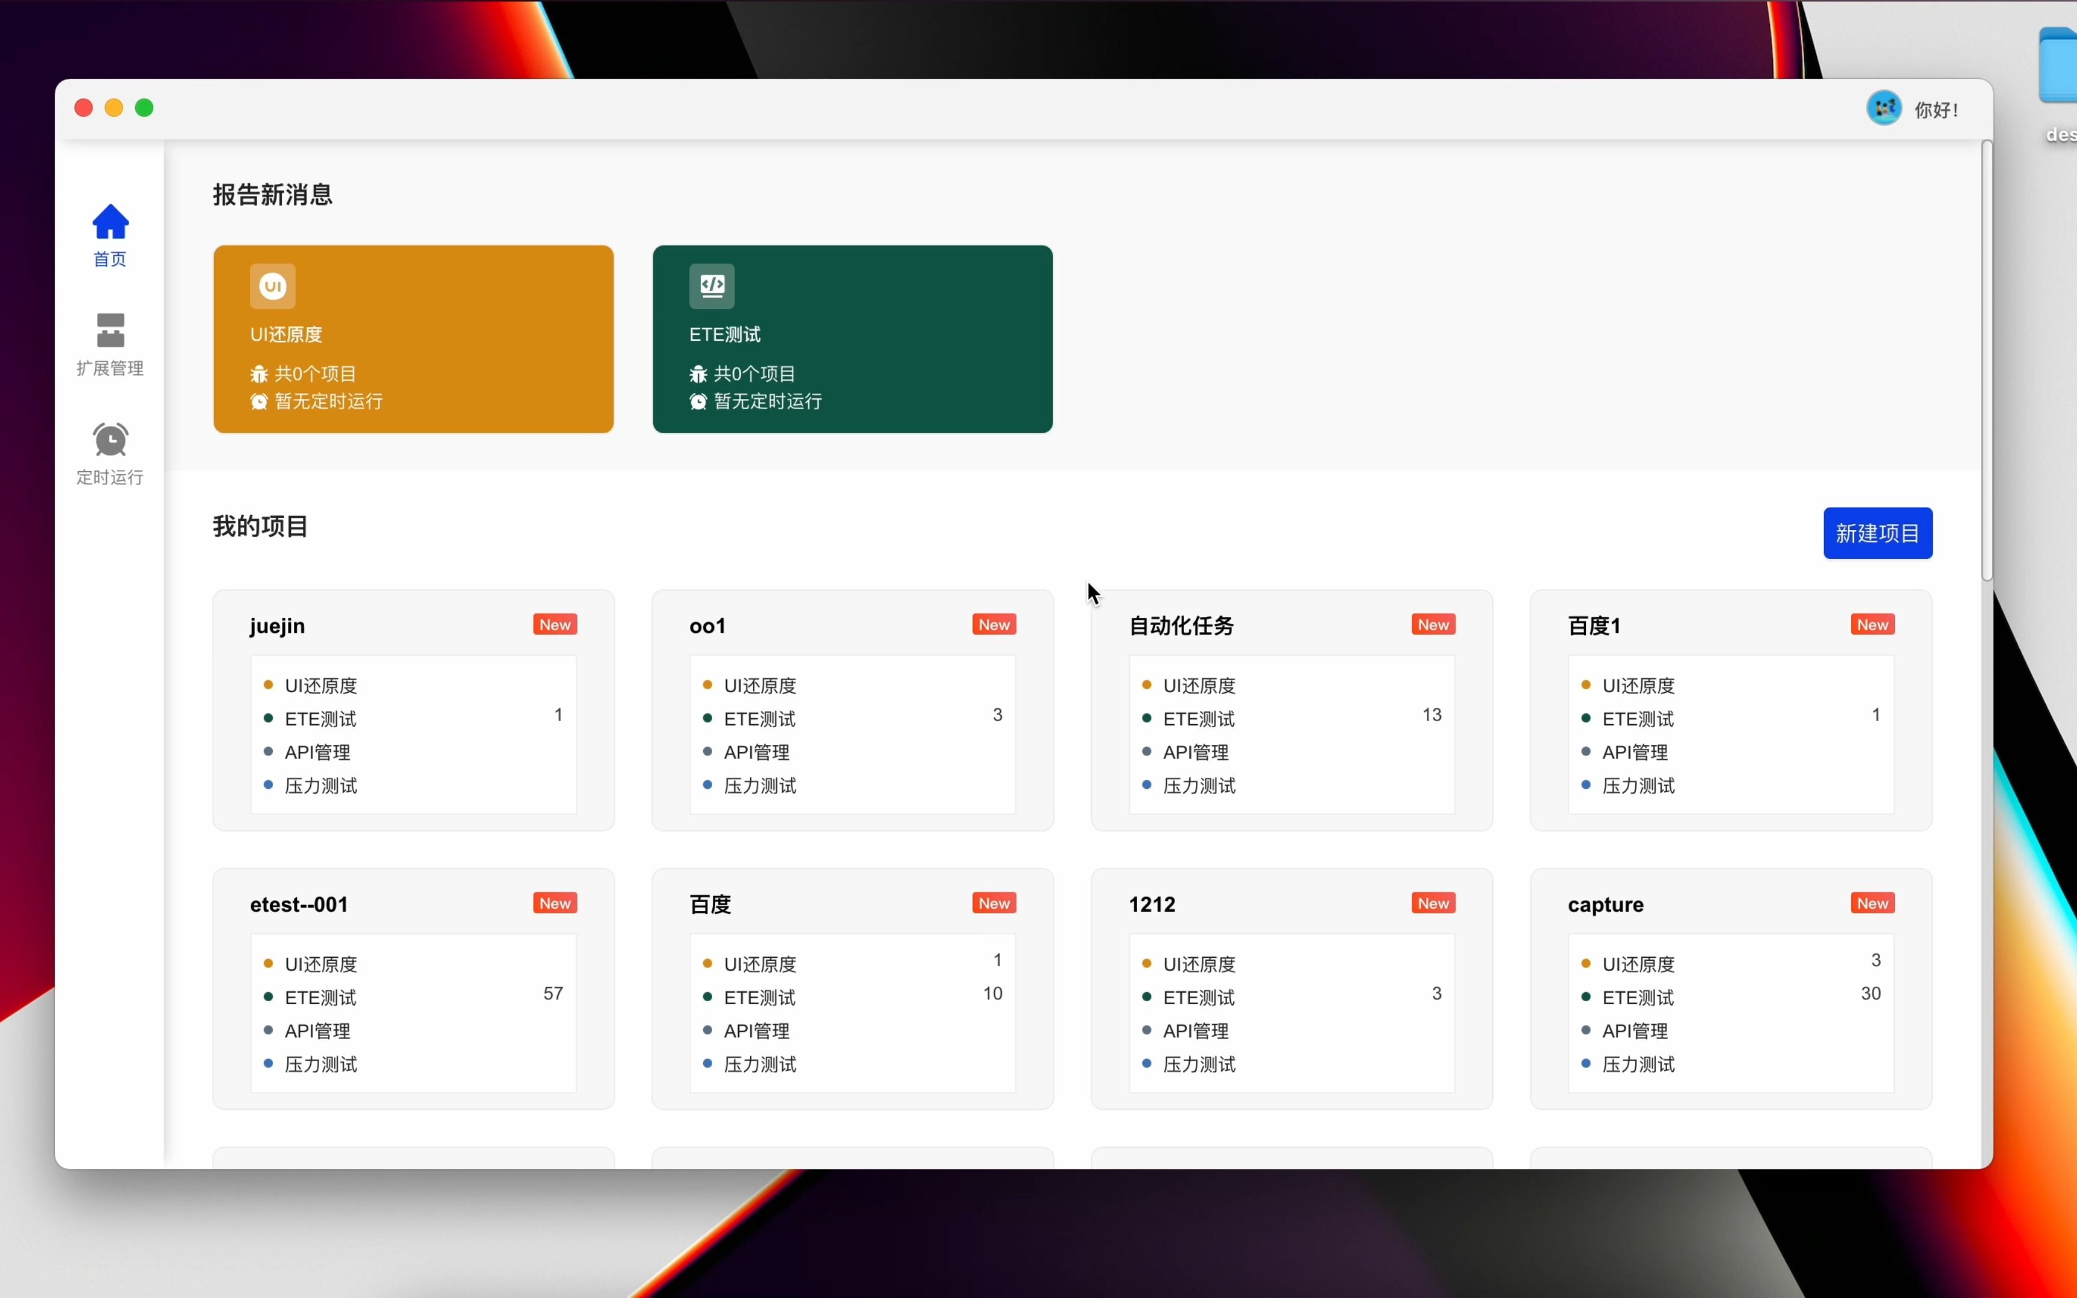2077x1298 pixels.
Task: Open the 1212 project title
Action: (x=1152, y=904)
